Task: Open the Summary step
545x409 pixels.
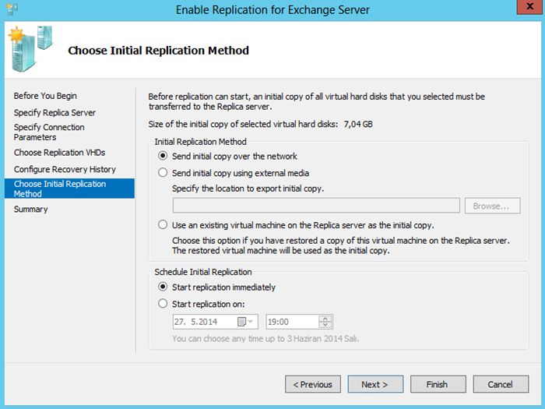Action: tap(30, 209)
